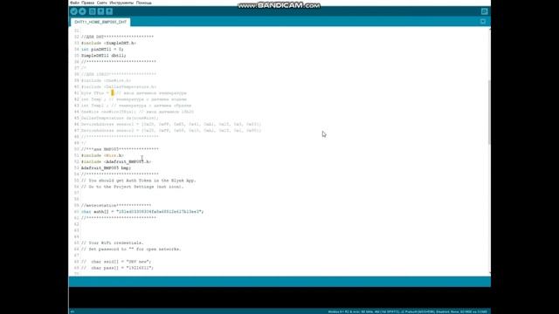Open the Инструменты menu

[x=121, y=3]
